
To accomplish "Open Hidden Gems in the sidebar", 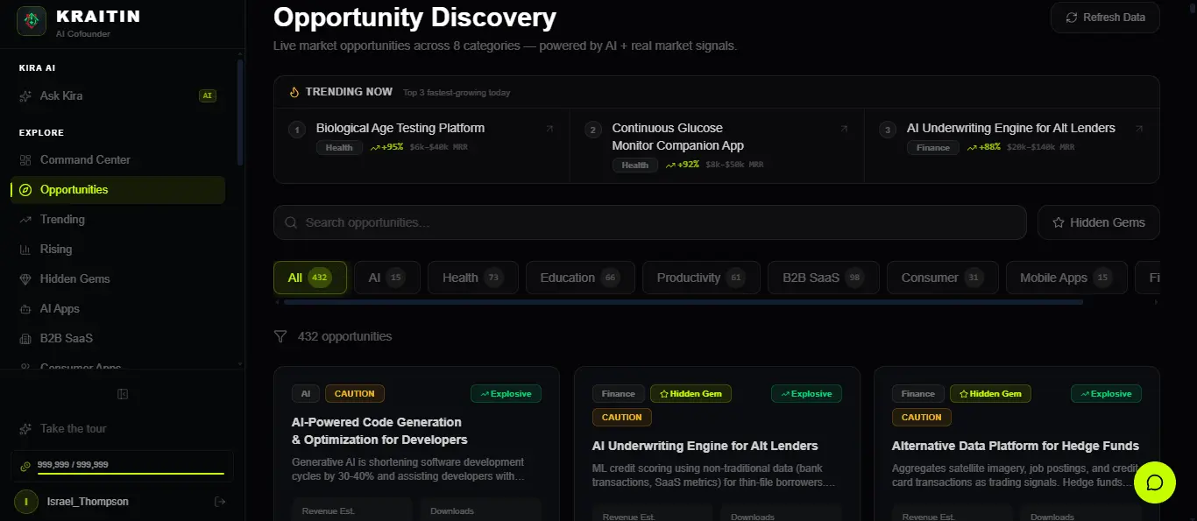I will [117, 278].
